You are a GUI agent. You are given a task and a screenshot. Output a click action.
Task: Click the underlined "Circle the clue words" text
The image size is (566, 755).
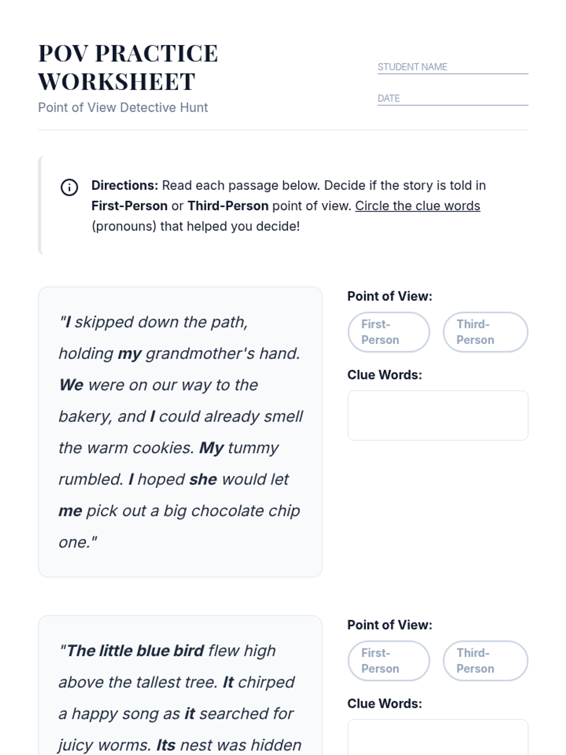417,206
